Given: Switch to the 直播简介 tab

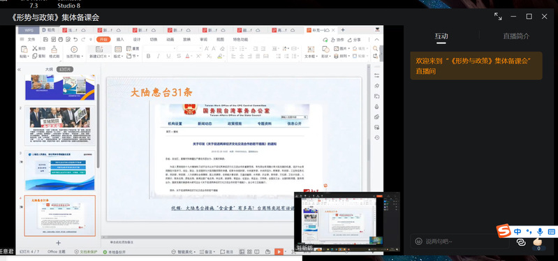Looking at the screenshot, I should click(x=516, y=36).
